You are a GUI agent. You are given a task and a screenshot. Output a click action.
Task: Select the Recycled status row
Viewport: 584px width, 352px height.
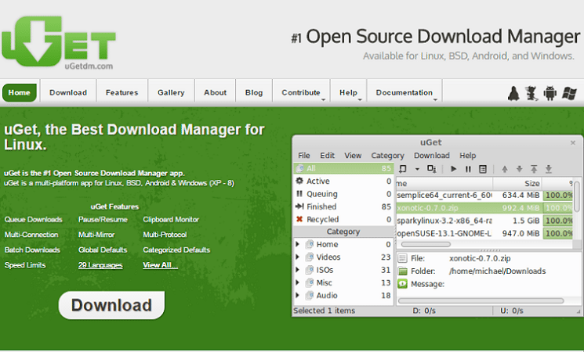pos(344,219)
